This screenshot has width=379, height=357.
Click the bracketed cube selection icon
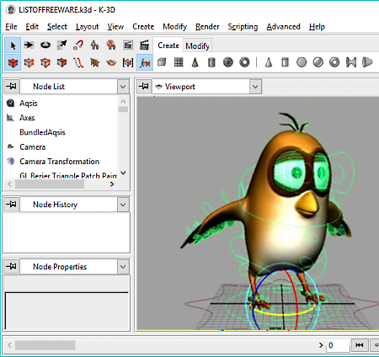pyautogui.click(x=128, y=62)
